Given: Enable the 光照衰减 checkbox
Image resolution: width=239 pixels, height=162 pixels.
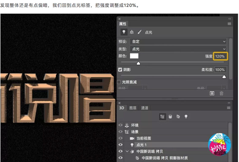Looking at the screenshot, I should point(119,82).
